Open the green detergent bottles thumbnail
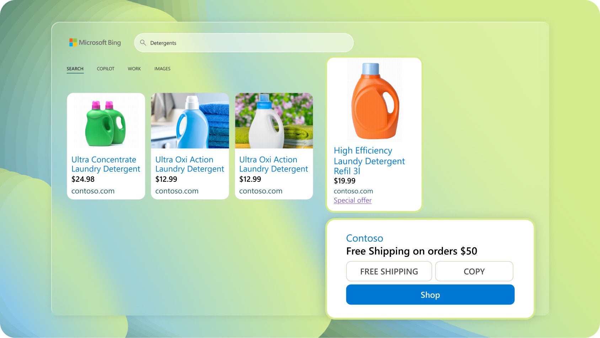Screen dimensions: 600x338 pos(106,121)
